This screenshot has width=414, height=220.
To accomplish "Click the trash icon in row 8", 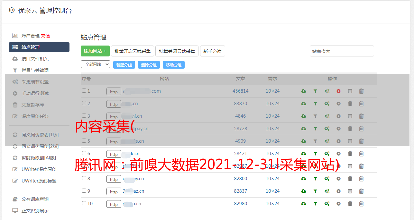I will [361, 179].
